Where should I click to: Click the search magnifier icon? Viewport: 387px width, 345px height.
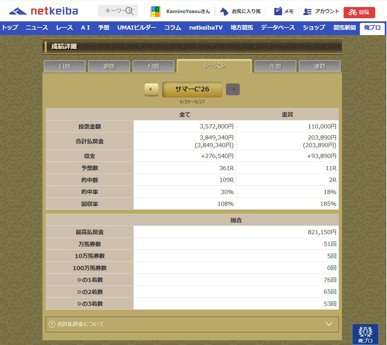coord(129,11)
